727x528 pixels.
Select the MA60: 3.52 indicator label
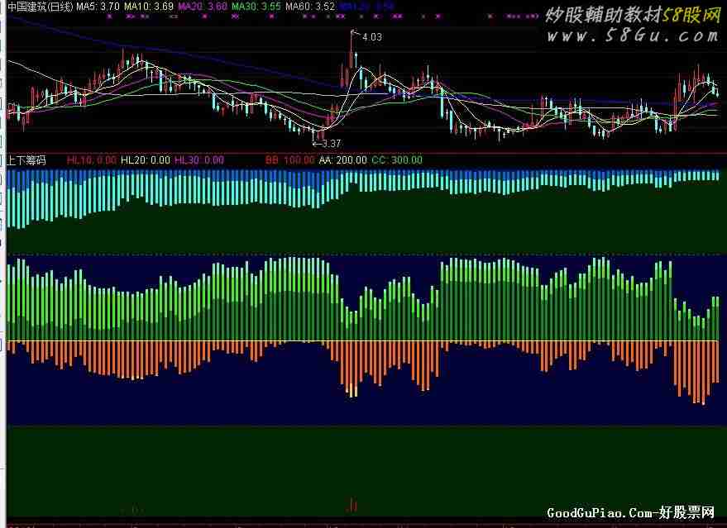[x=310, y=6]
